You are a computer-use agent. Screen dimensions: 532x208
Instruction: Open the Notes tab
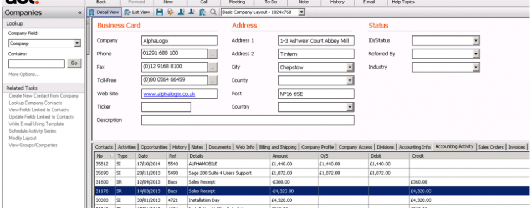click(x=197, y=147)
